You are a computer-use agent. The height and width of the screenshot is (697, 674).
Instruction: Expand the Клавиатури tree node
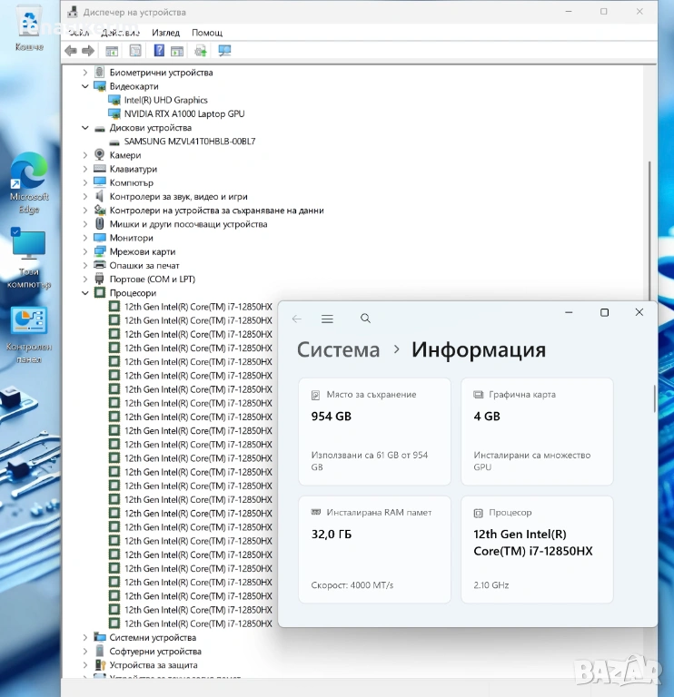click(86, 169)
